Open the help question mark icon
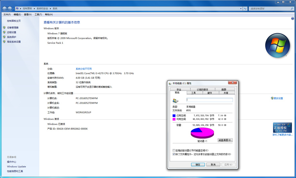Image resolution: width=296 pixels, height=178 pixels. point(292,19)
